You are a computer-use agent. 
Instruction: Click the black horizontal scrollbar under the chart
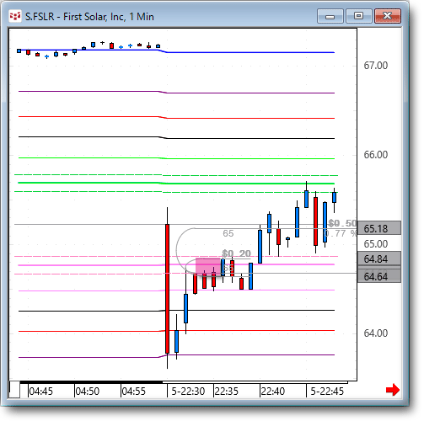91,382
